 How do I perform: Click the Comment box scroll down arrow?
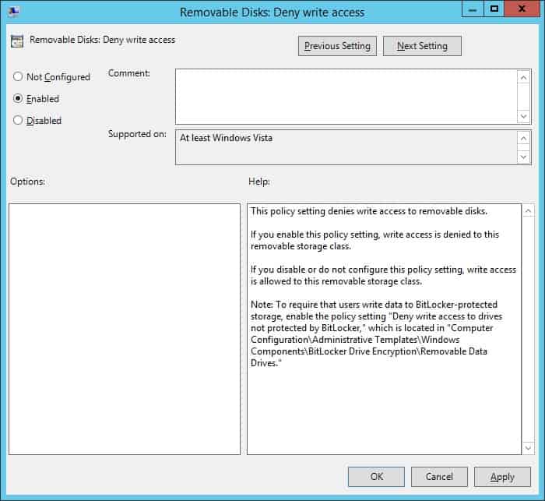(x=524, y=115)
